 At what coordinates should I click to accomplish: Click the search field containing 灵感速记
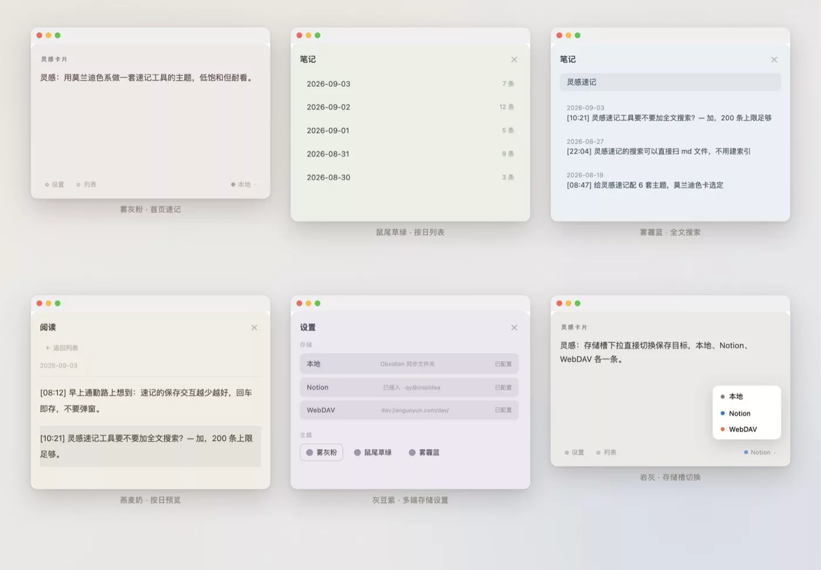(x=670, y=82)
